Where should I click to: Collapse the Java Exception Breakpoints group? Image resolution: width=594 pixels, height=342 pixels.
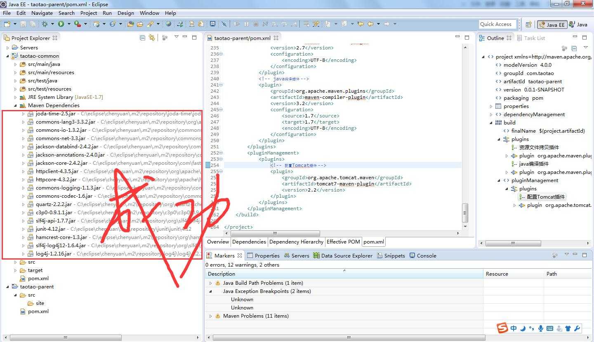pos(210,291)
